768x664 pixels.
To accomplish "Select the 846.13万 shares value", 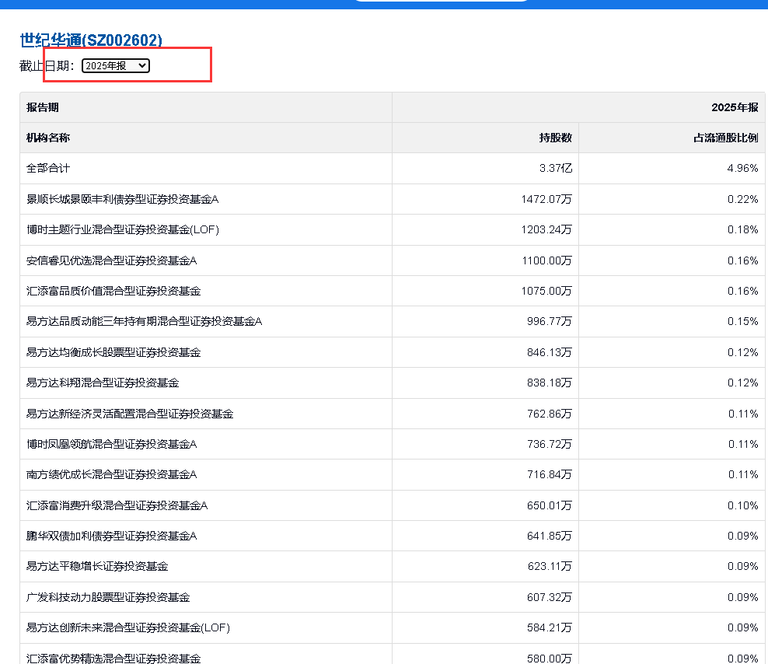I will click(550, 352).
